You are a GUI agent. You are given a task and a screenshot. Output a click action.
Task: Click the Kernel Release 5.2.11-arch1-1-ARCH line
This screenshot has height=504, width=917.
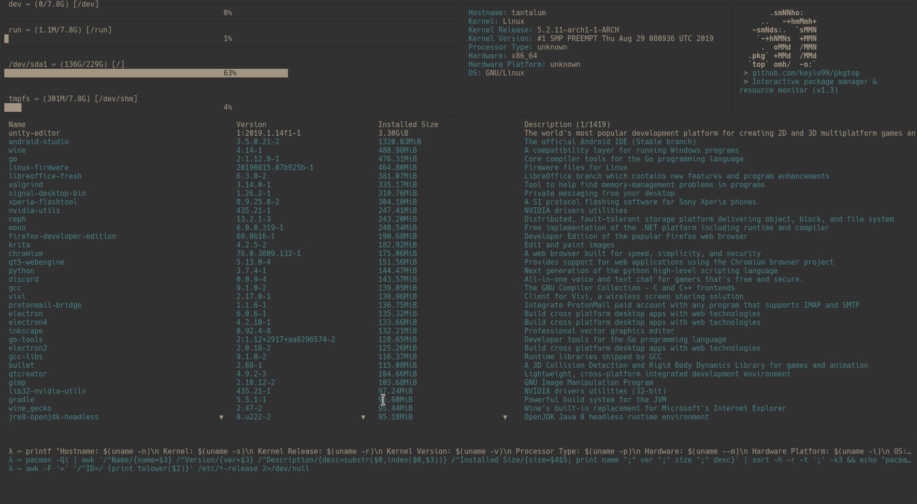pyautogui.click(x=544, y=30)
